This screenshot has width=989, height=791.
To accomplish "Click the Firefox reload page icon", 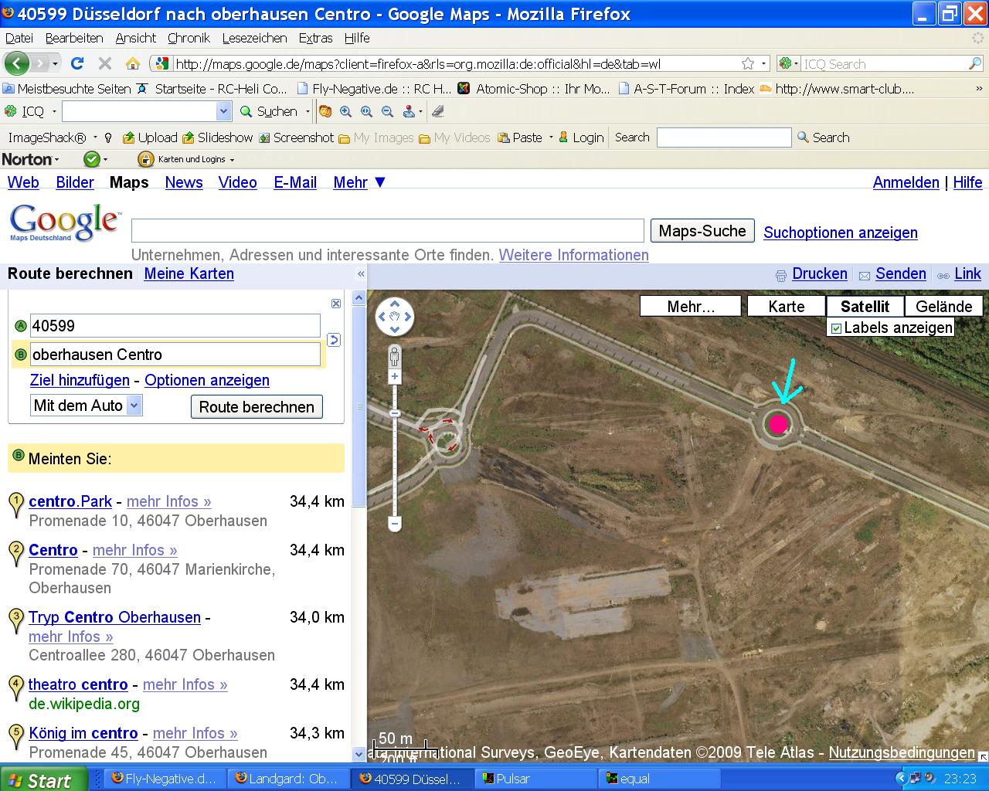I will point(76,63).
